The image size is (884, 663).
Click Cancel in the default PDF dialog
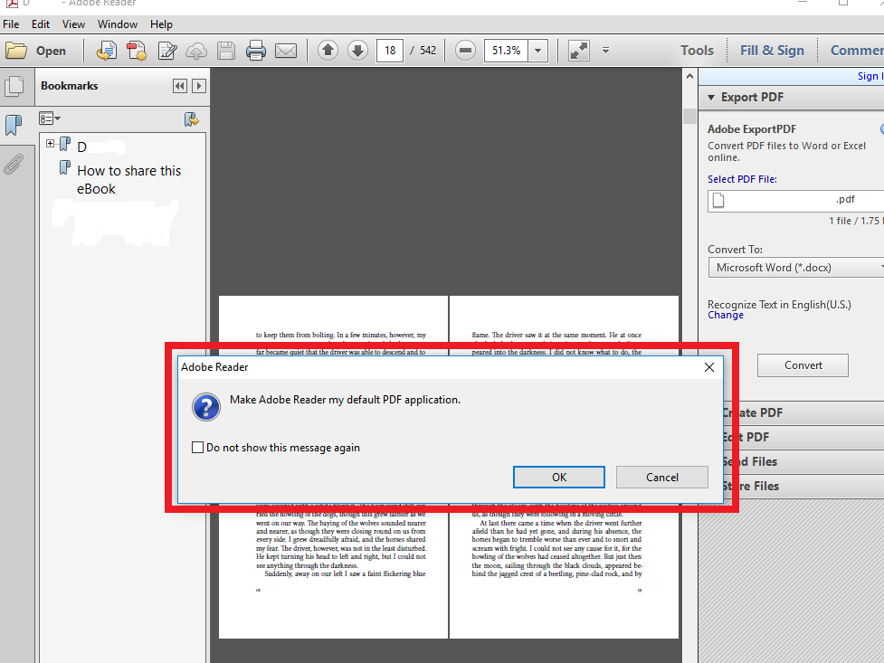(662, 477)
